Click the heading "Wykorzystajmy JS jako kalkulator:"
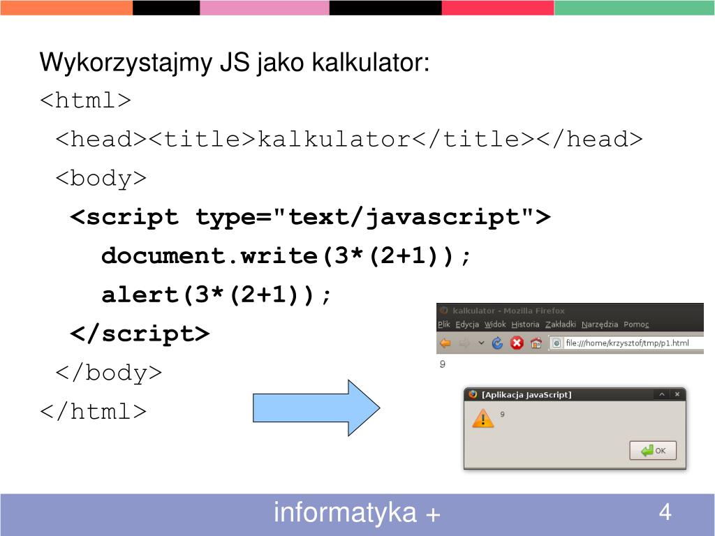 [x=235, y=62]
